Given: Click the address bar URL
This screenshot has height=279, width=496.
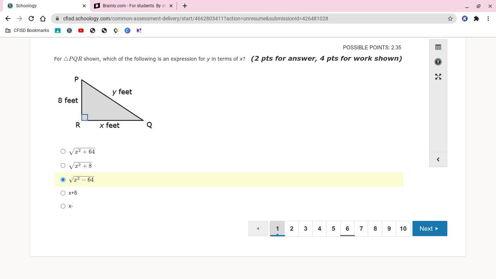Looking at the screenshot, I should pos(195,19).
